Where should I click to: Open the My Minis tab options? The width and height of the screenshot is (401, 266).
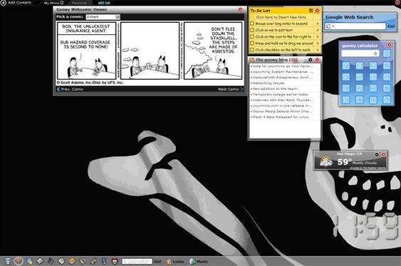tap(62, 3)
